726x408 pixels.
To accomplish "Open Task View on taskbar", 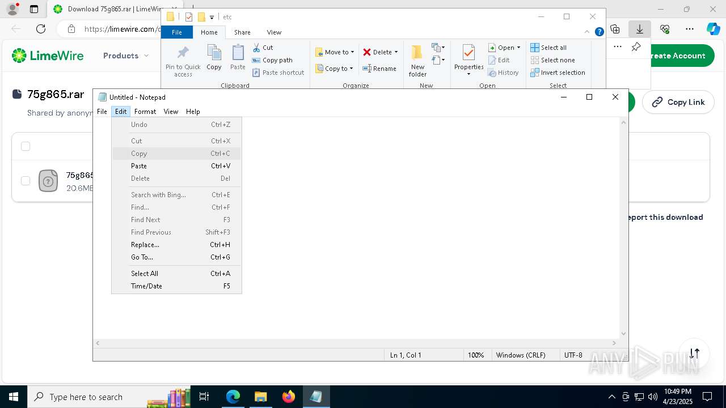I will tap(205, 397).
